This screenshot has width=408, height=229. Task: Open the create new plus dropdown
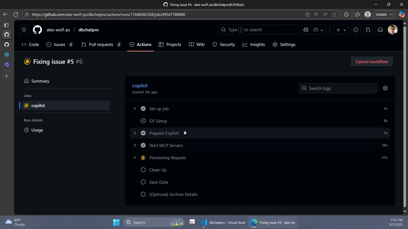341,30
